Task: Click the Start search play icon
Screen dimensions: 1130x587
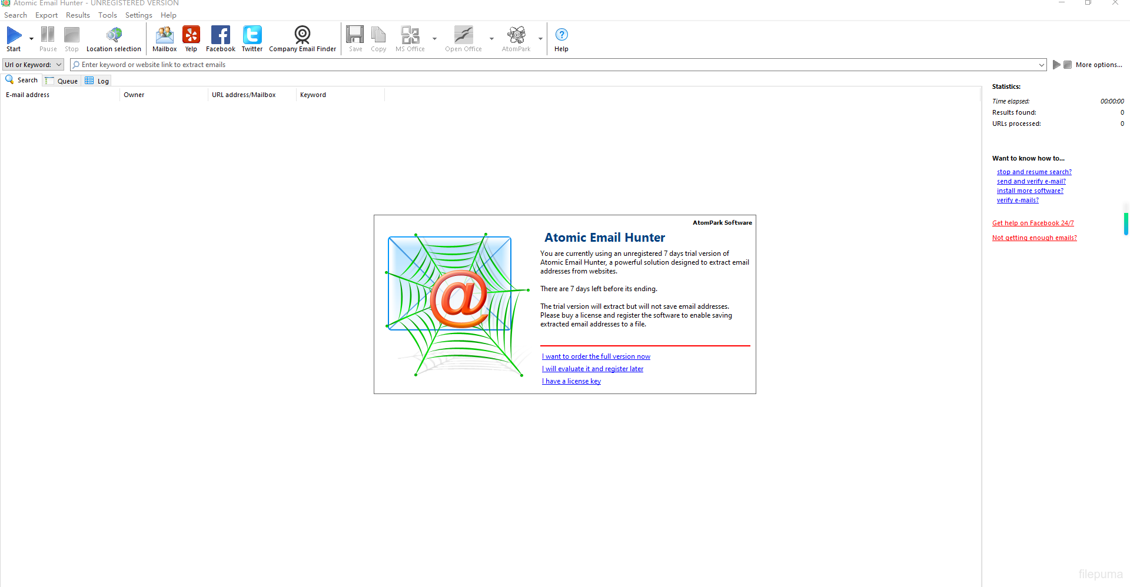Action: click(x=14, y=36)
